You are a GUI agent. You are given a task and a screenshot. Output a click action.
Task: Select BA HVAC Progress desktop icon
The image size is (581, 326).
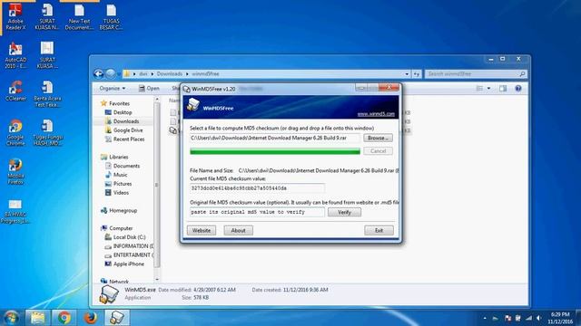[x=15, y=211]
